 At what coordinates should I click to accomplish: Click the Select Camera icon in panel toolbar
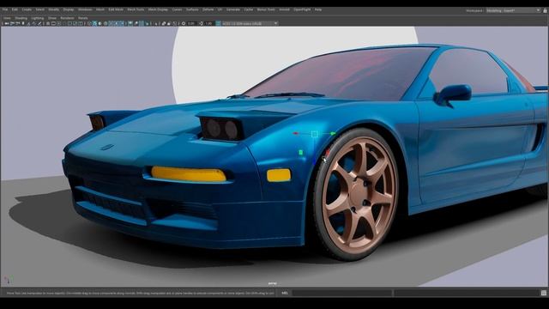tap(6, 23)
